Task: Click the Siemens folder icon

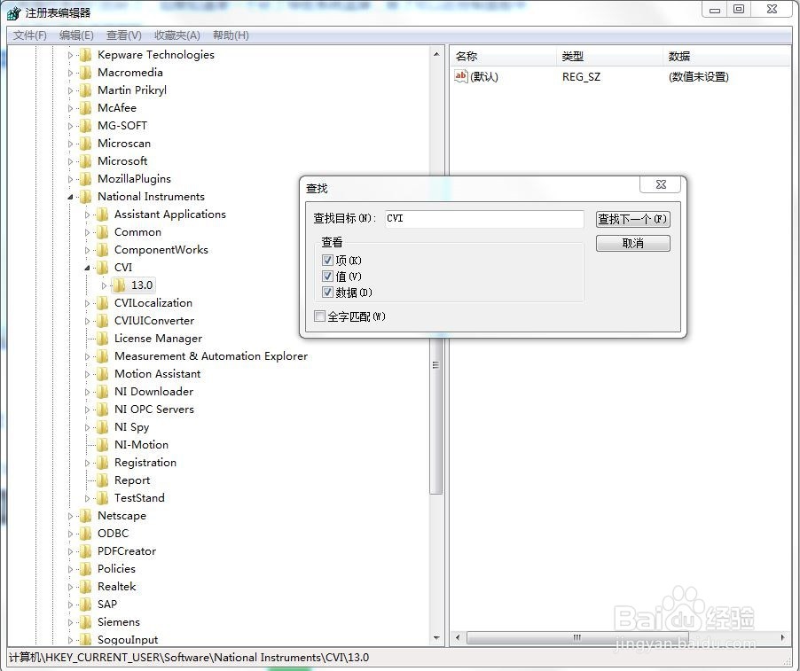Action: click(x=86, y=622)
